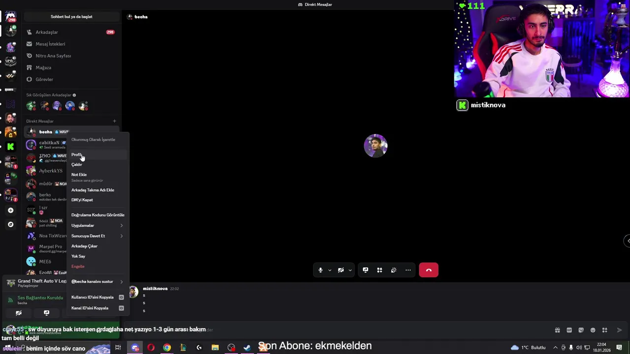Open the Görevler page

point(71,79)
